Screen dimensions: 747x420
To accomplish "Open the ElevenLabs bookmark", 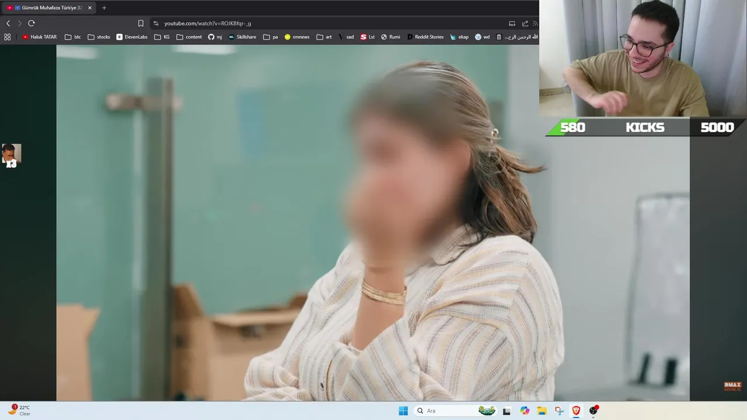I will [132, 37].
